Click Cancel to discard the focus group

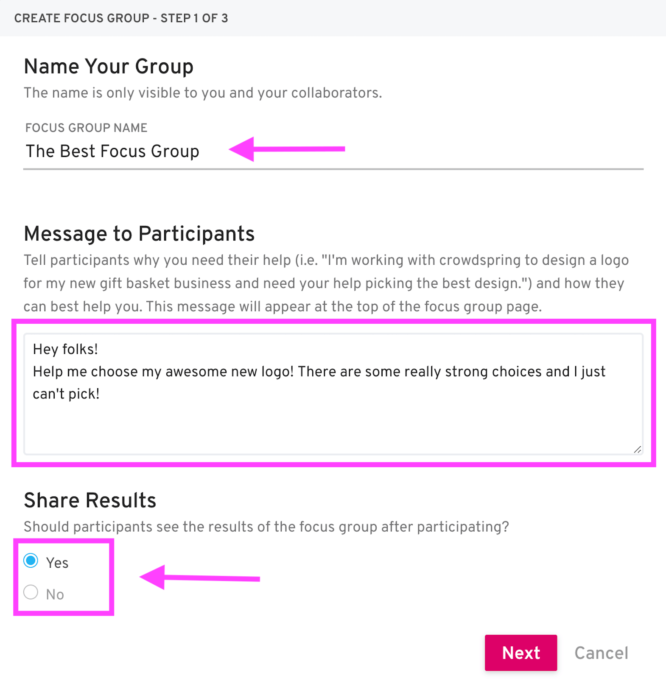[x=601, y=653]
